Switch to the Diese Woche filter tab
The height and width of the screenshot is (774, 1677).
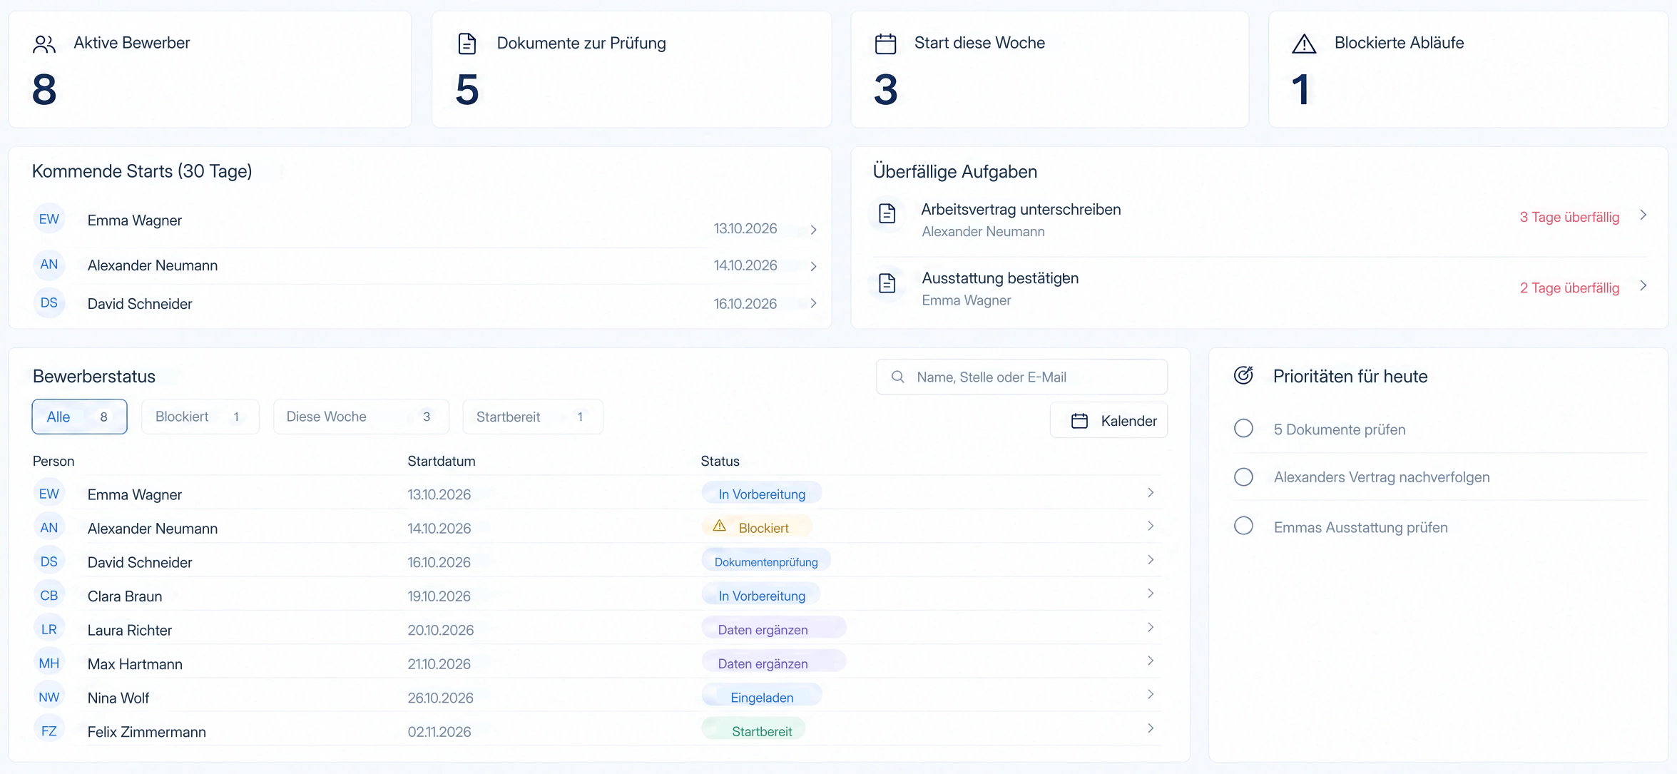pyautogui.click(x=361, y=417)
